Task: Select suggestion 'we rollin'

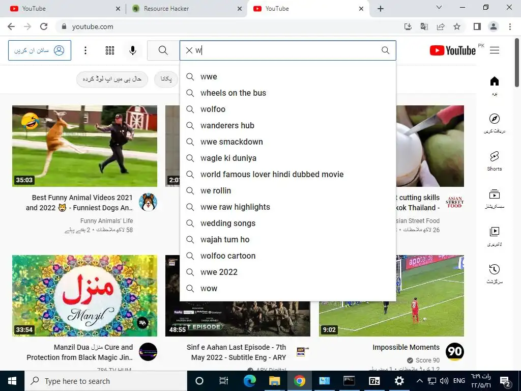Action: tap(288, 190)
